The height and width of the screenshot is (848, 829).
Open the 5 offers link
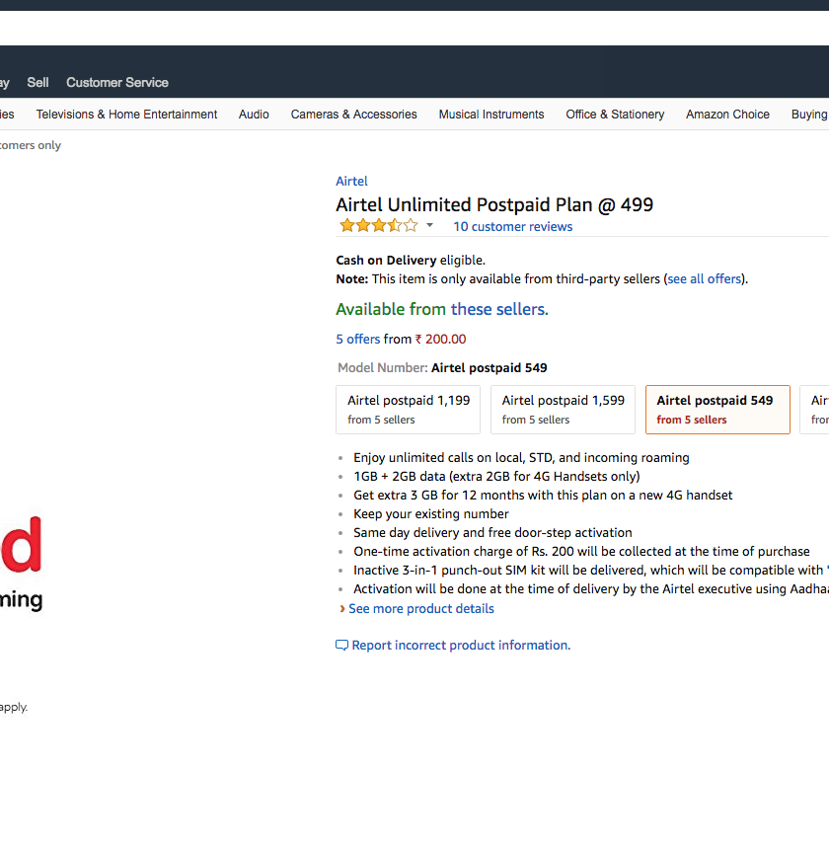click(357, 340)
